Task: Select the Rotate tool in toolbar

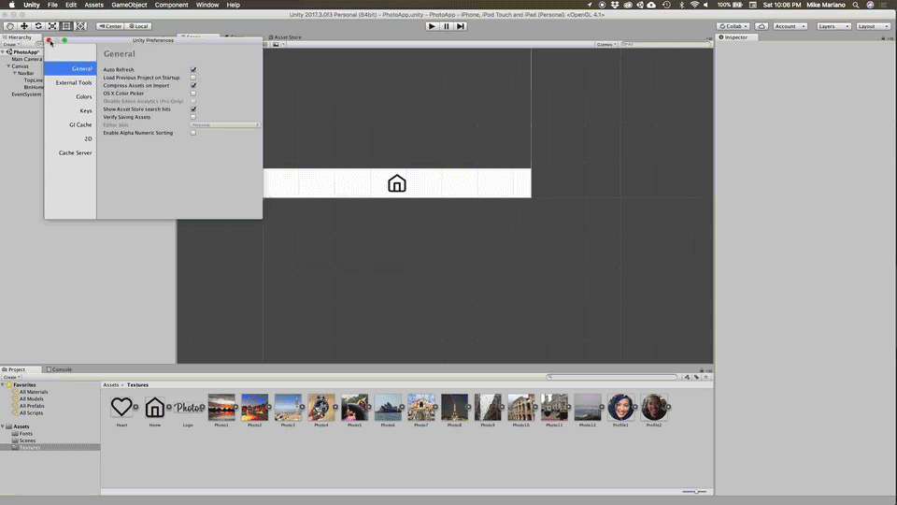Action: (38, 26)
